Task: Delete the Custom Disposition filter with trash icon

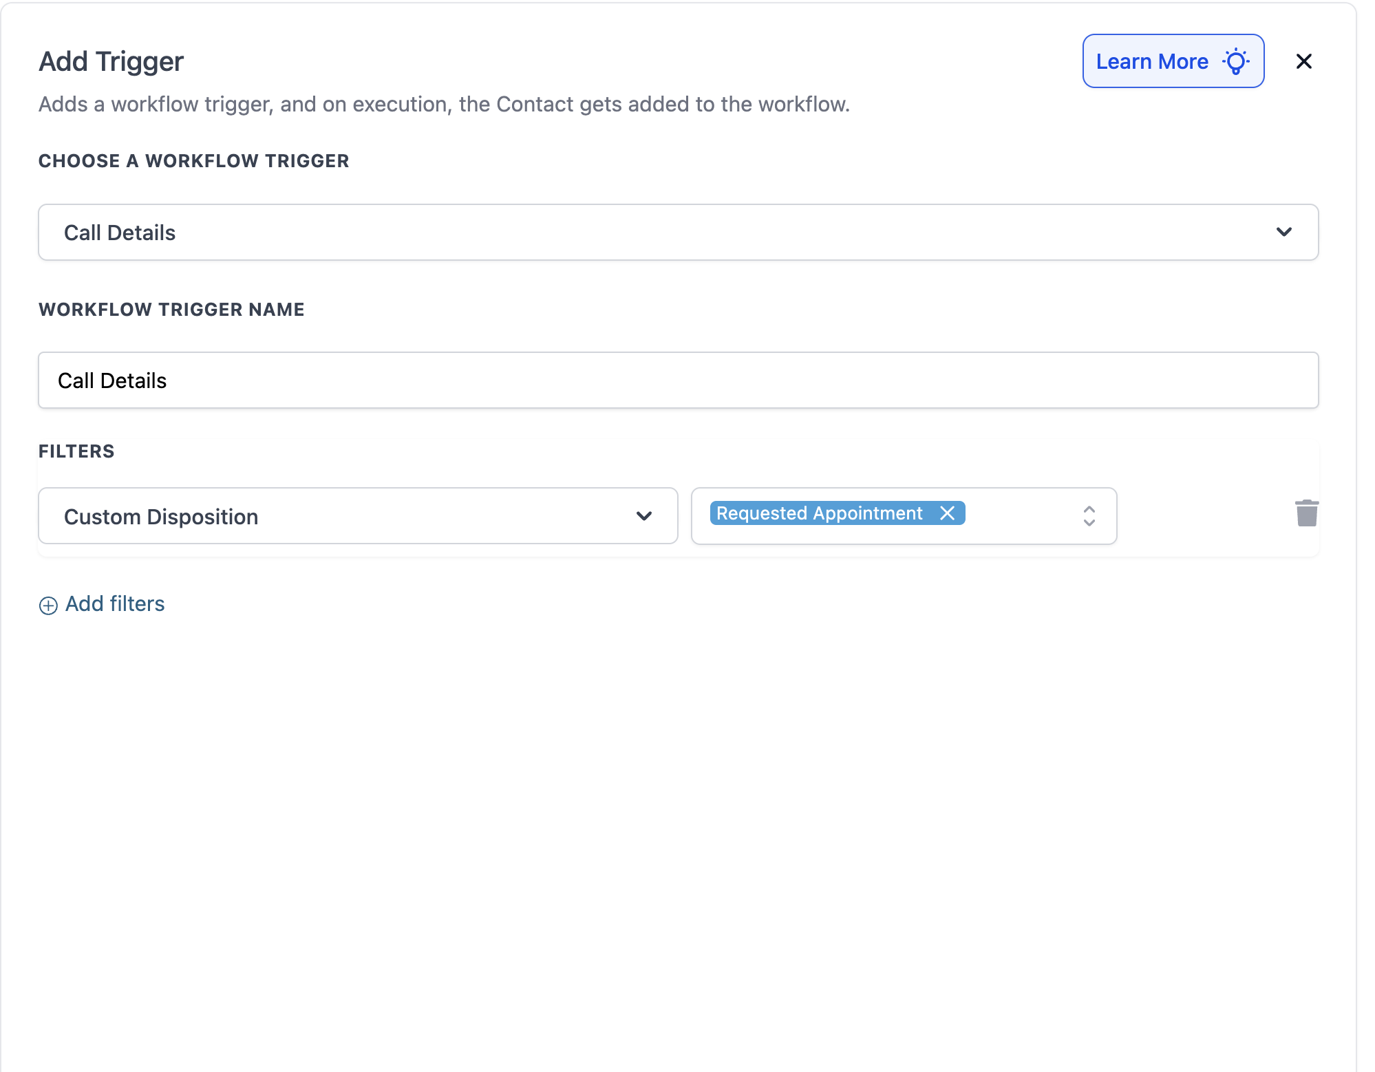Action: [x=1306, y=514]
